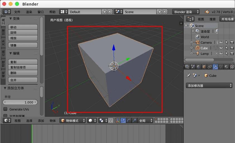
Task: Enable the Generate UVs checkbox
Action: click(5, 109)
